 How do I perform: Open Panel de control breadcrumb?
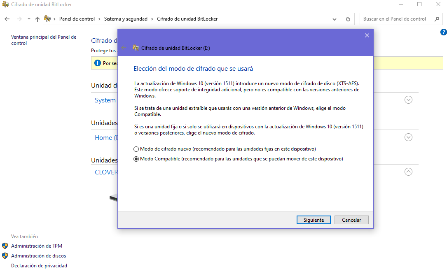coord(77,19)
